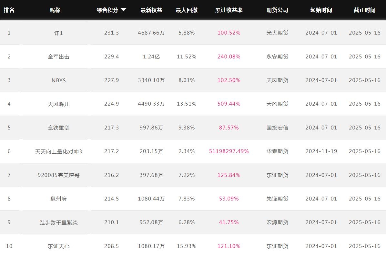Click the equity value 1.24亿

pyautogui.click(x=151, y=57)
